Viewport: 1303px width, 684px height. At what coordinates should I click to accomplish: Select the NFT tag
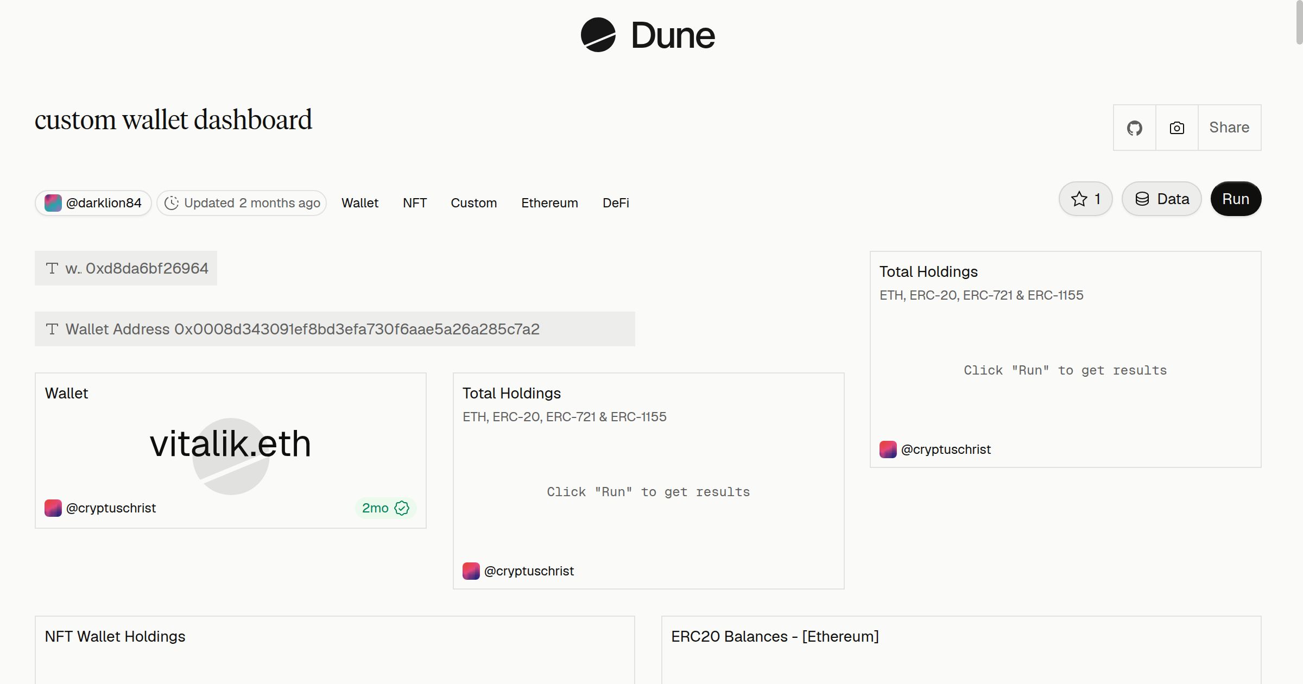click(415, 203)
